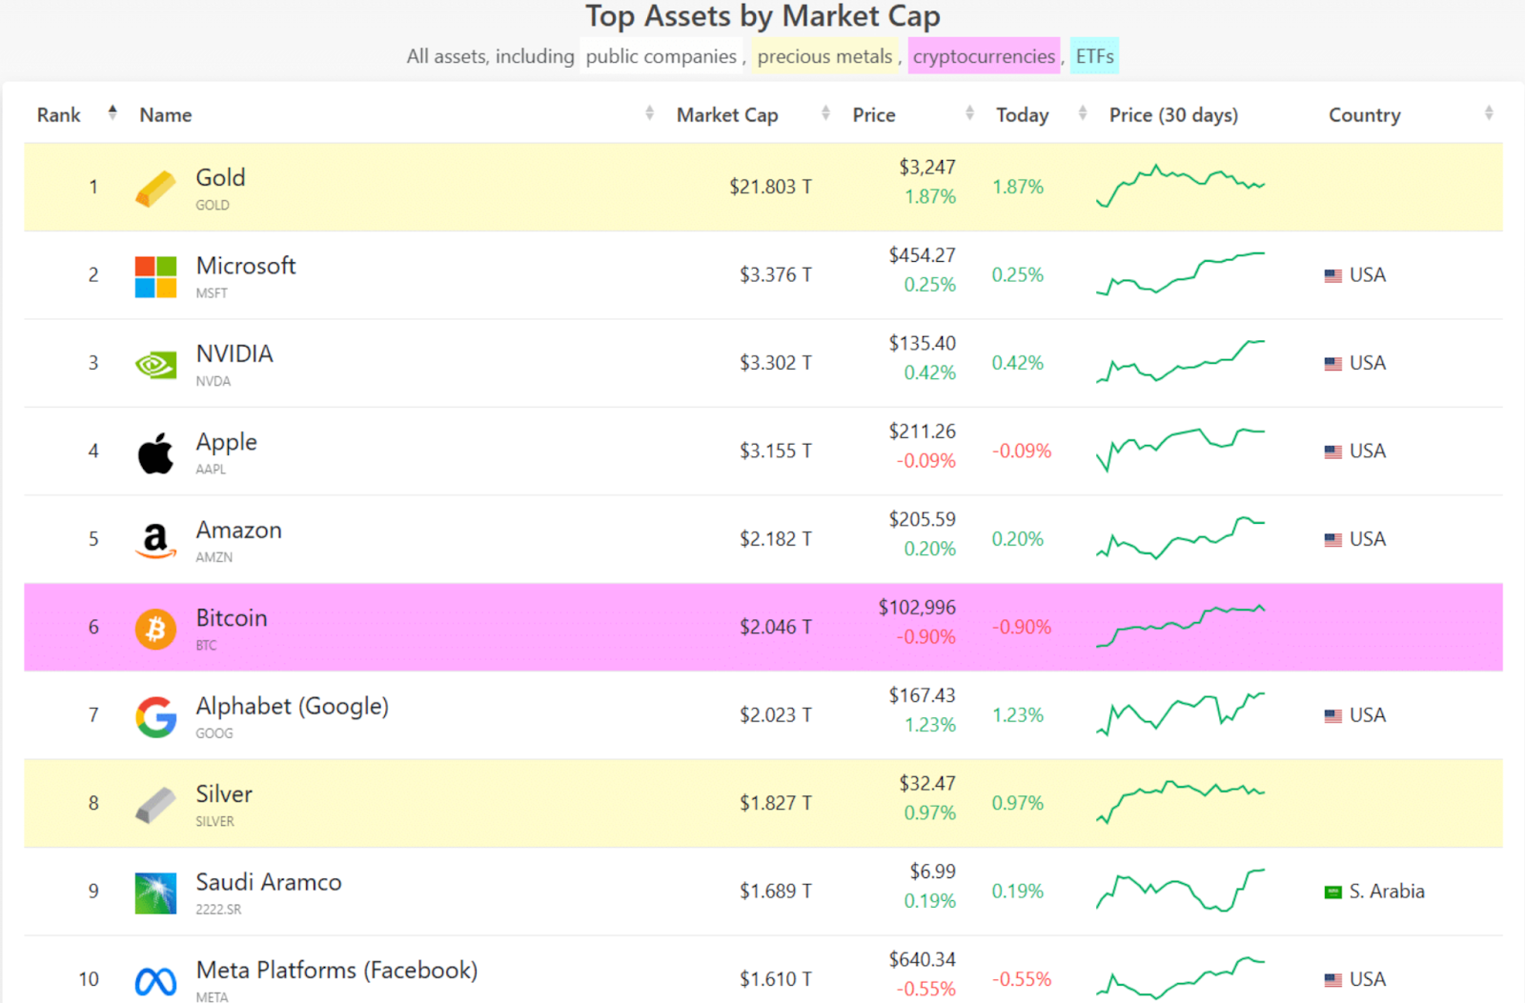Click Alphabet's 1.23% Today value

1018,715
